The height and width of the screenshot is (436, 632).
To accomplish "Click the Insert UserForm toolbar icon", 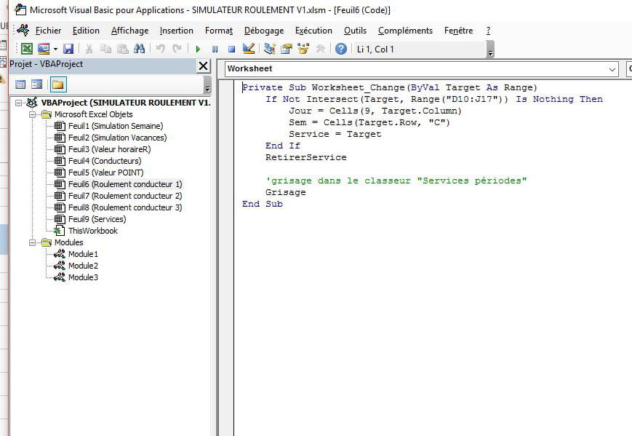I will 44,49.
